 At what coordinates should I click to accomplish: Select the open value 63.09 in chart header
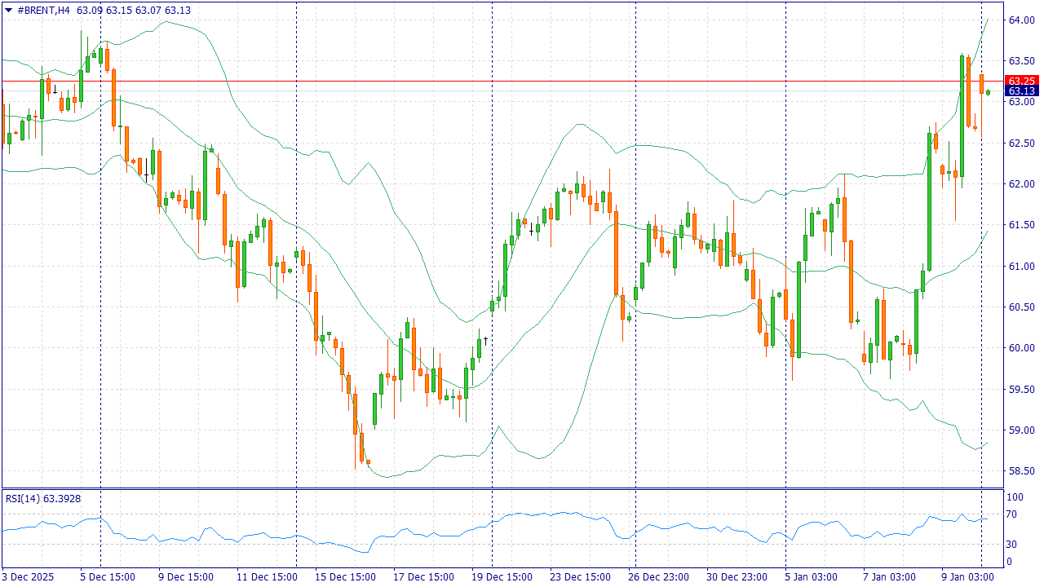[88, 11]
